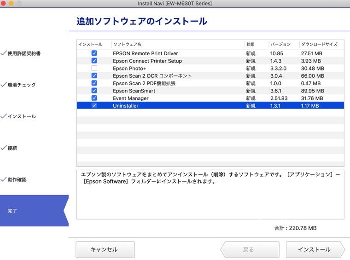Click the 戻る back button

[250, 249]
